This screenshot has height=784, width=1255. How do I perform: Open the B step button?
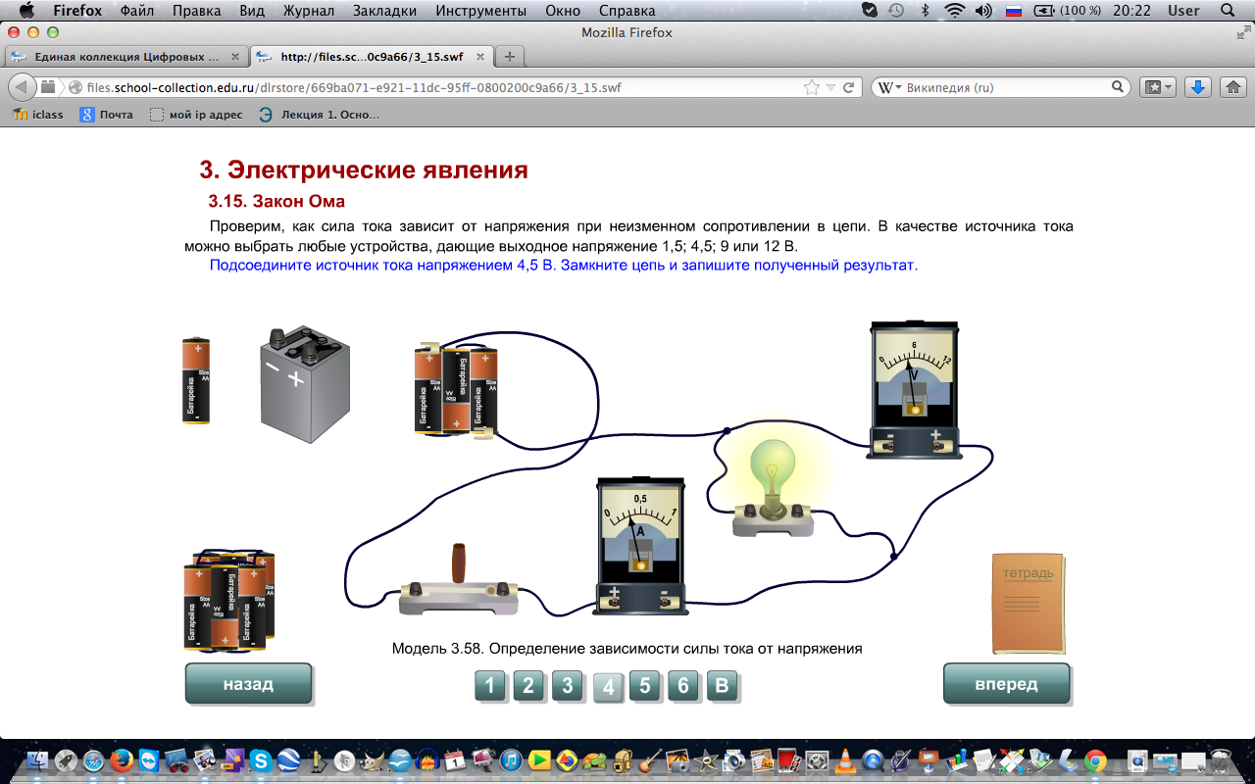point(722,685)
